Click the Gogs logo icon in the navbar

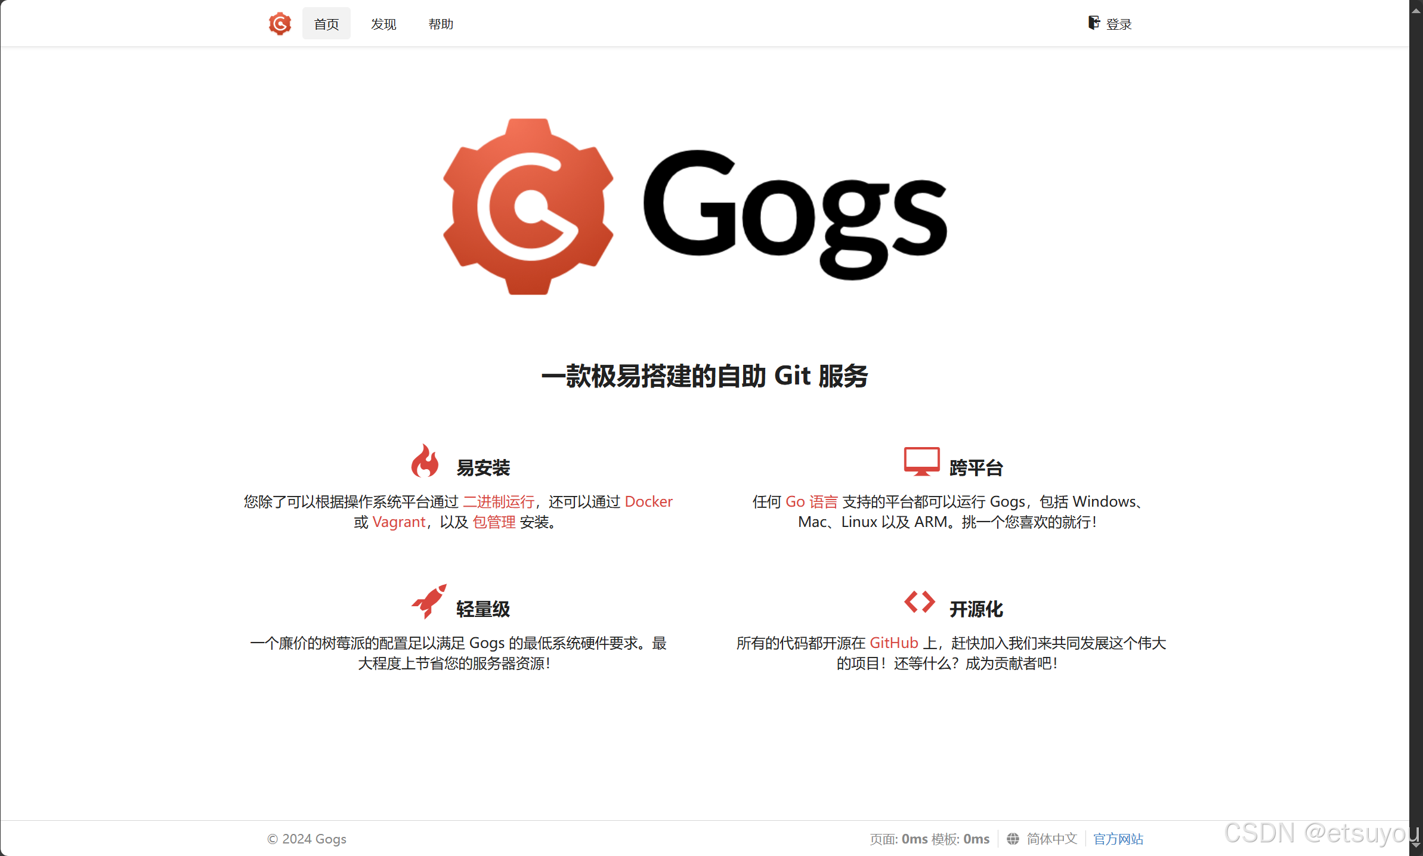280,23
